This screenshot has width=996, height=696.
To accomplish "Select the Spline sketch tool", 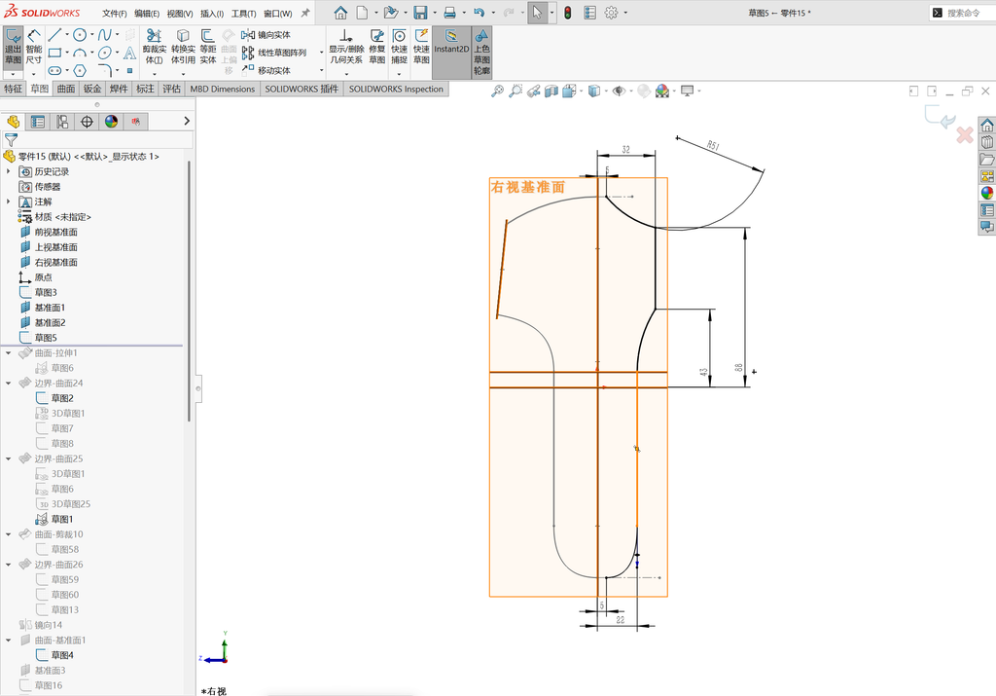I will 105,35.
